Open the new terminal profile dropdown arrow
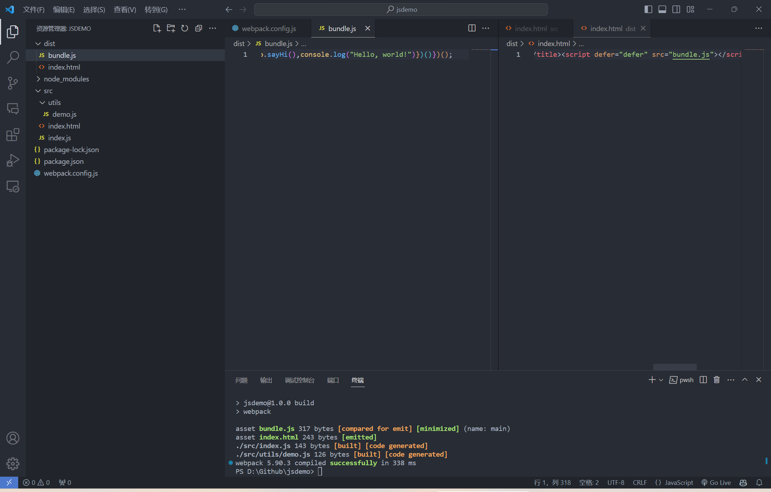771x492 pixels. click(661, 380)
